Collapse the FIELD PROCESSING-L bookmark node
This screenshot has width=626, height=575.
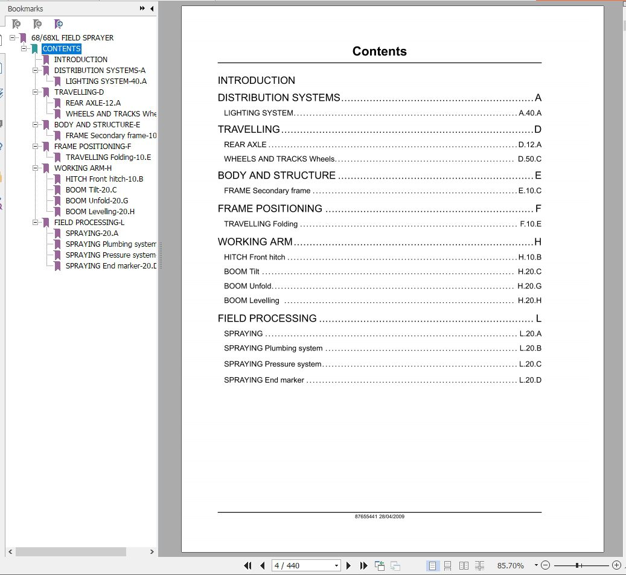35,222
